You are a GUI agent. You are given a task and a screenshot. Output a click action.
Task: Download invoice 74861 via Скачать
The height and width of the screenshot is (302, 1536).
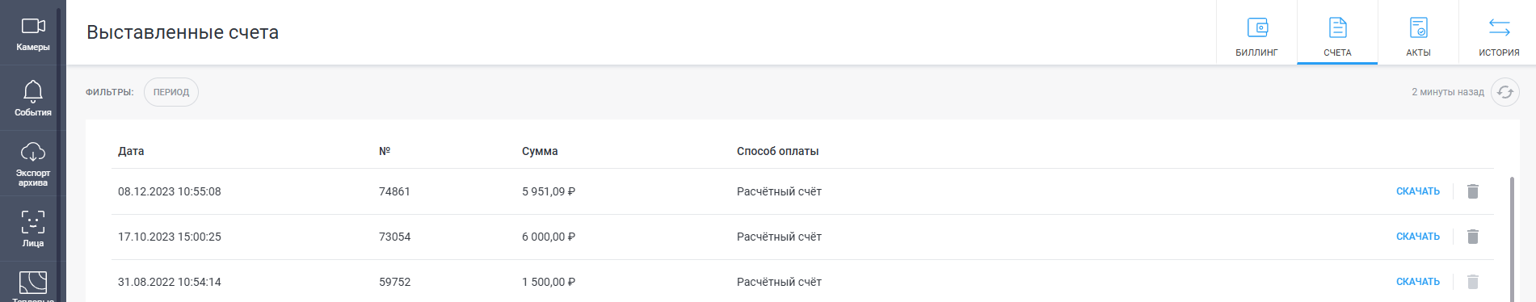pos(1418,191)
